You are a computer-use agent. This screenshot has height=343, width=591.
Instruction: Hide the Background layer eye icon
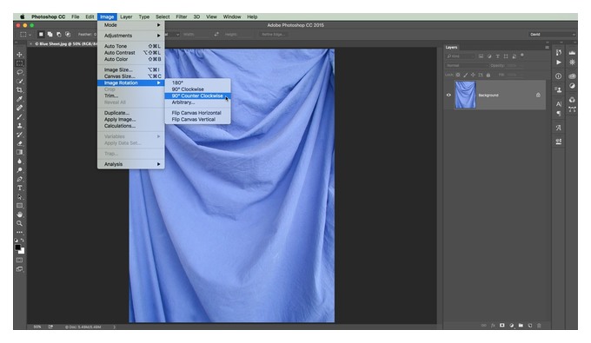448,95
